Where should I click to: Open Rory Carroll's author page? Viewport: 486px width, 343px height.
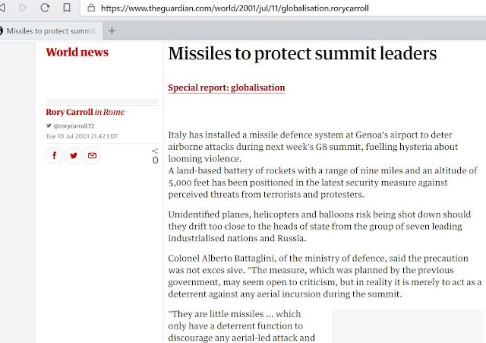(x=70, y=112)
